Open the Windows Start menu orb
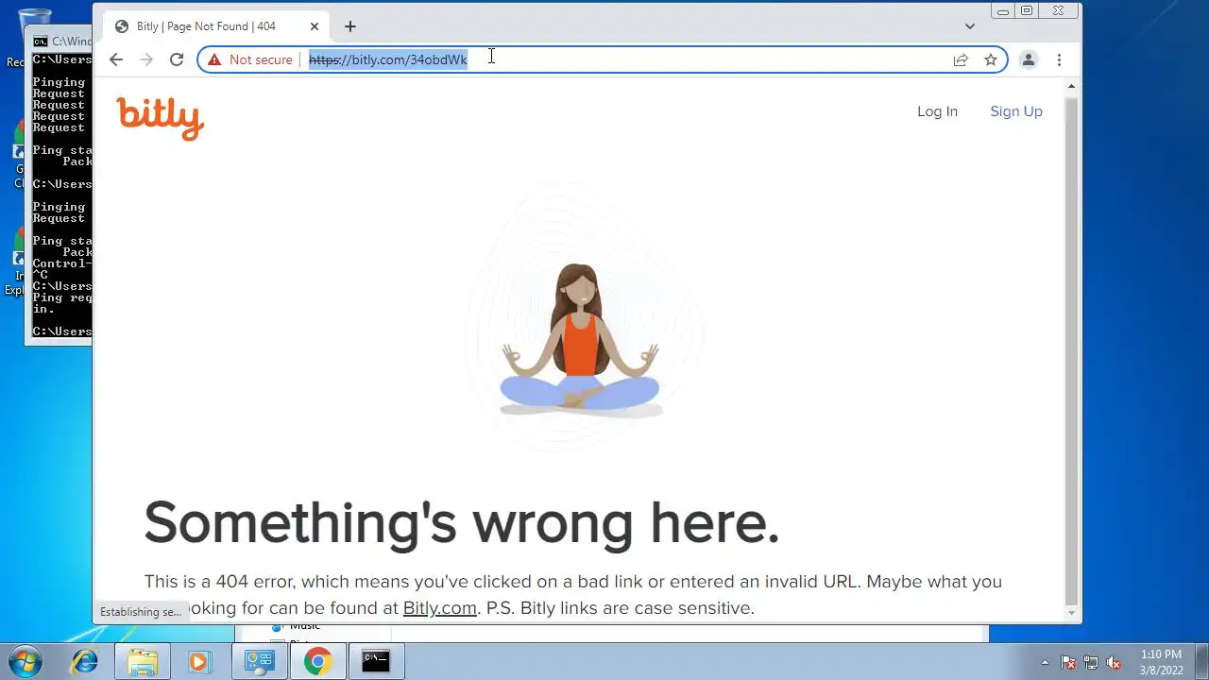1209x680 pixels. (26, 661)
